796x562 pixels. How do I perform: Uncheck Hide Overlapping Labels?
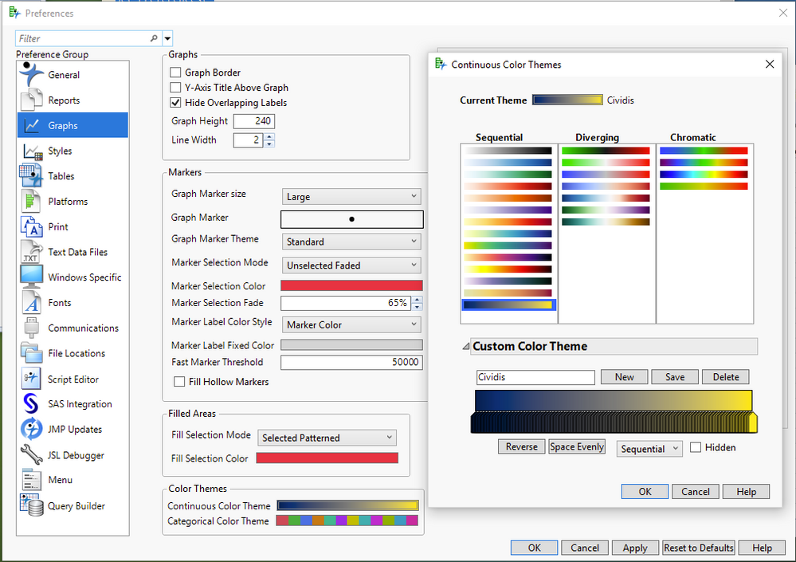pyautogui.click(x=176, y=103)
